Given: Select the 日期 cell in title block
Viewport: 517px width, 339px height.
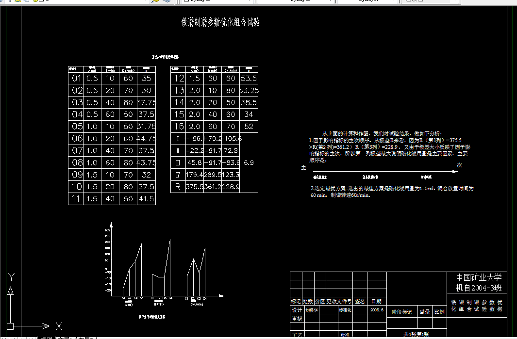Looking at the screenshot, I should (x=377, y=301).
